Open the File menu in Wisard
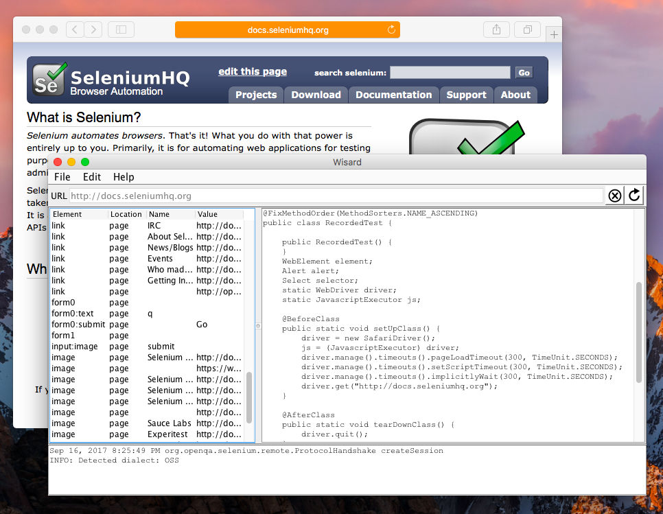This screenshot has height=514, width=663. pyautogui.click(x=62, y=176)
